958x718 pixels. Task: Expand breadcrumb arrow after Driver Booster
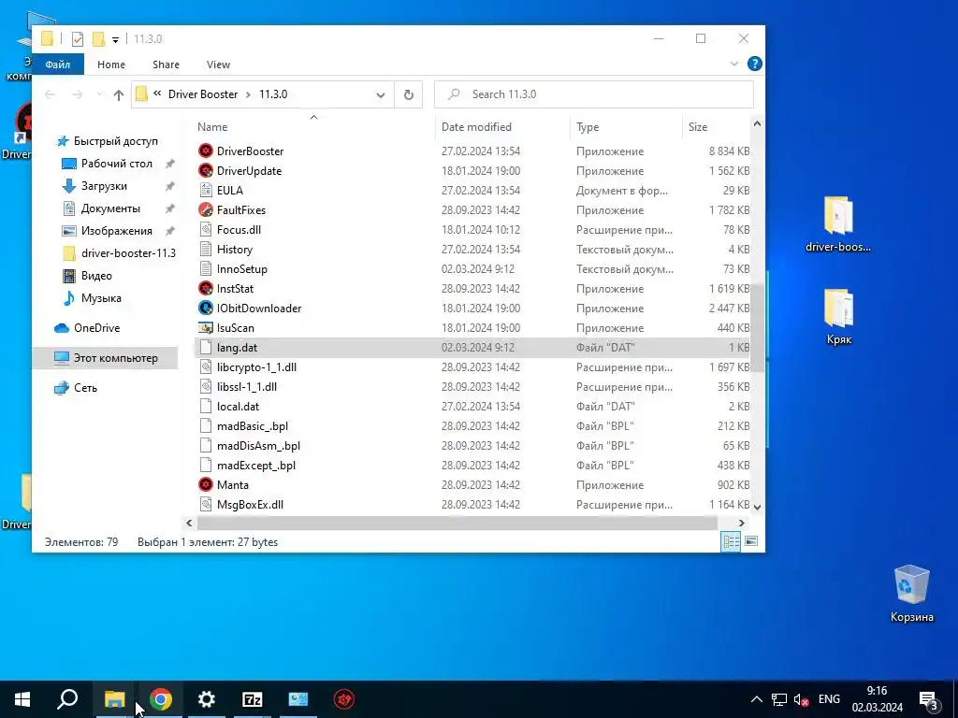click(x=249, y=94)
